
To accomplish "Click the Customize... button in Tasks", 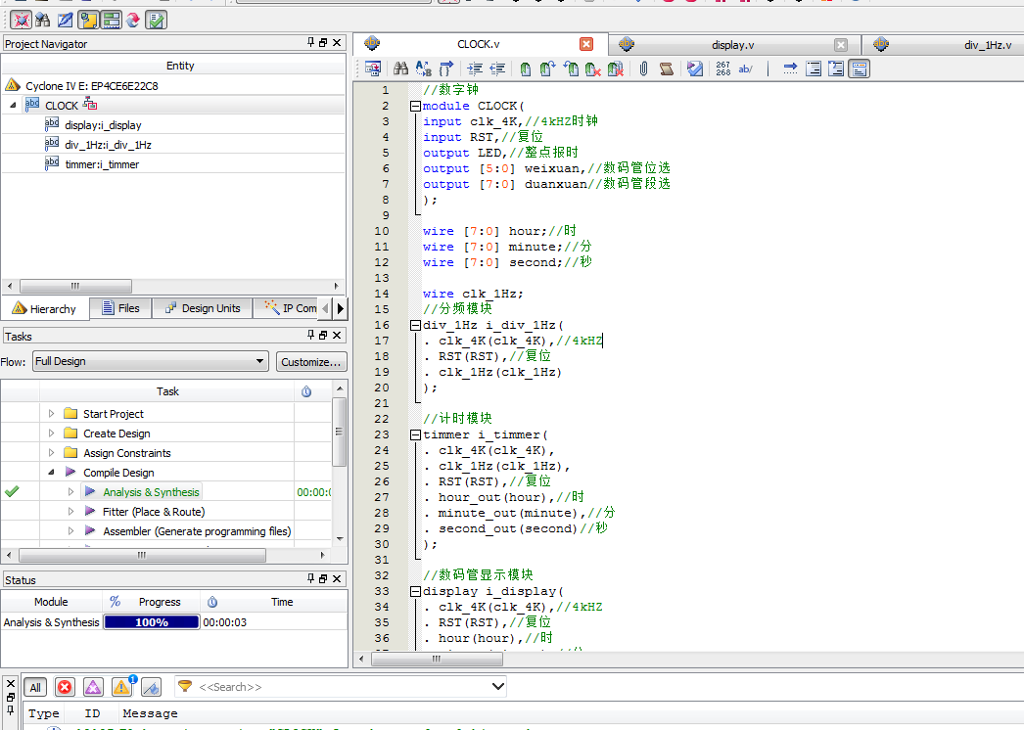I will click(311, 362).
